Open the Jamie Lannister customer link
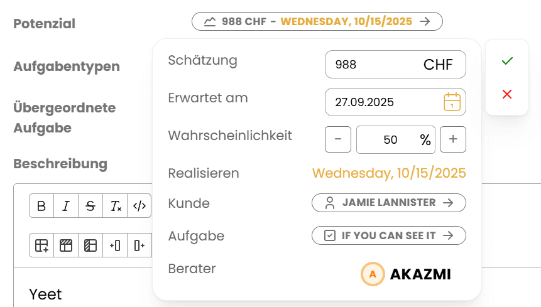This screenshot has height=307, width=541. [x=388, y=203]
